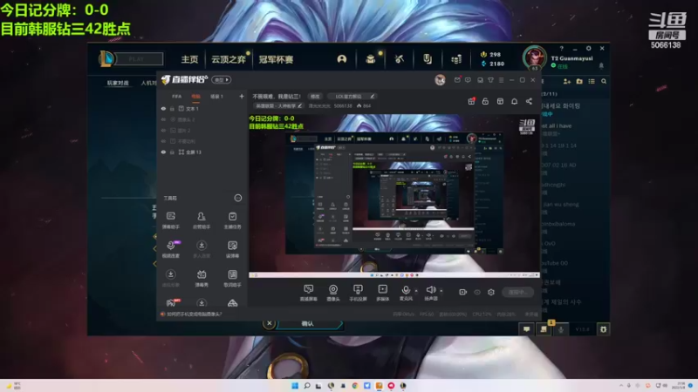Search friends with the magnifier icon in League
The width and height of the screenshot is (698, 392).
[604, 81]
